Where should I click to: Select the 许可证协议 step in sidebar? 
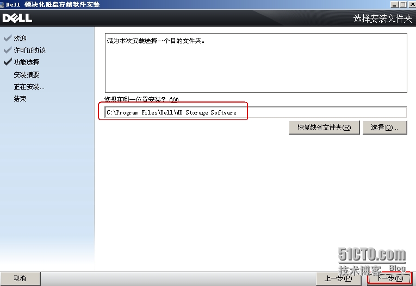click(x=30, y=50)
